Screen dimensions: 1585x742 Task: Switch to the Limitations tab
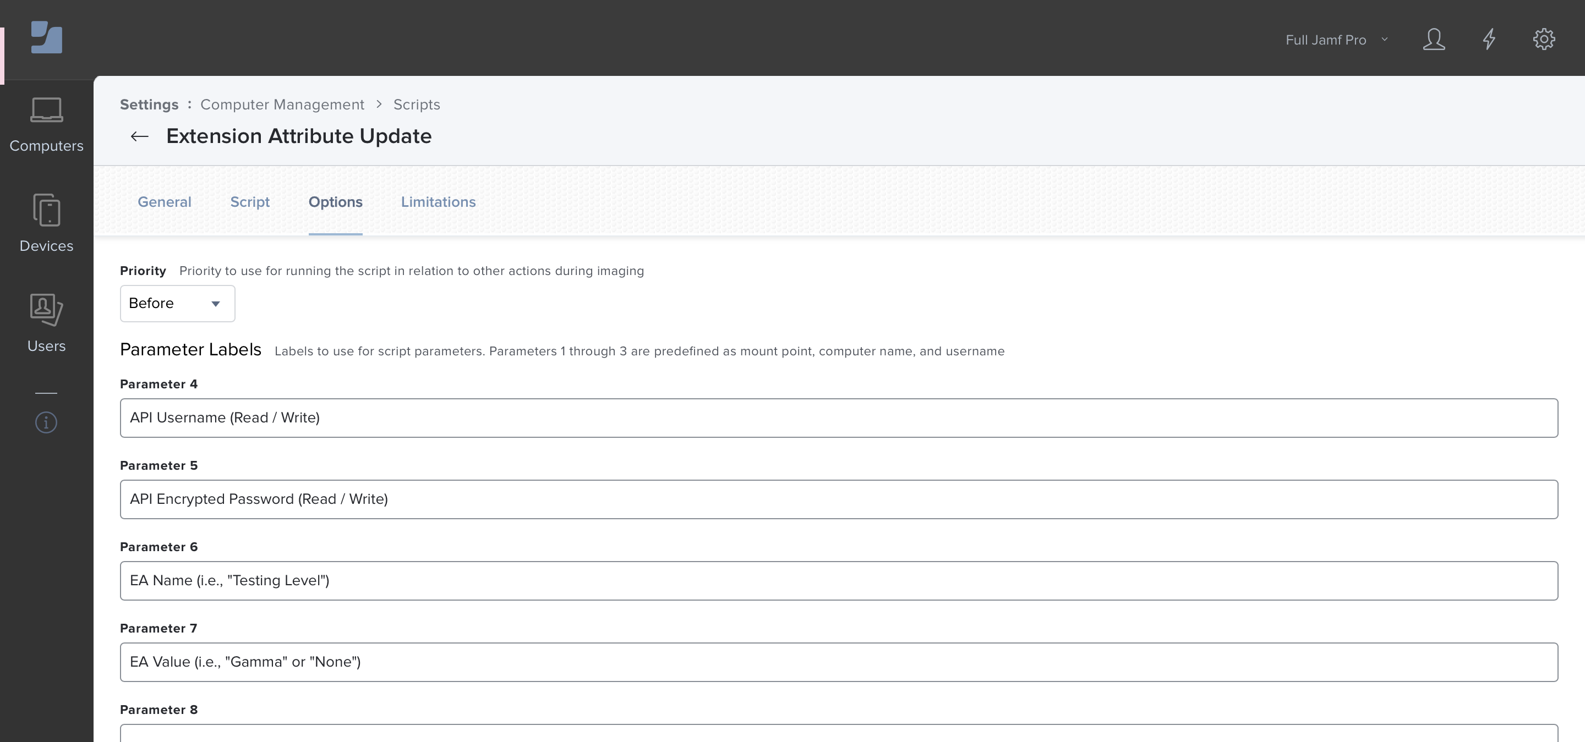pos(438,201)
